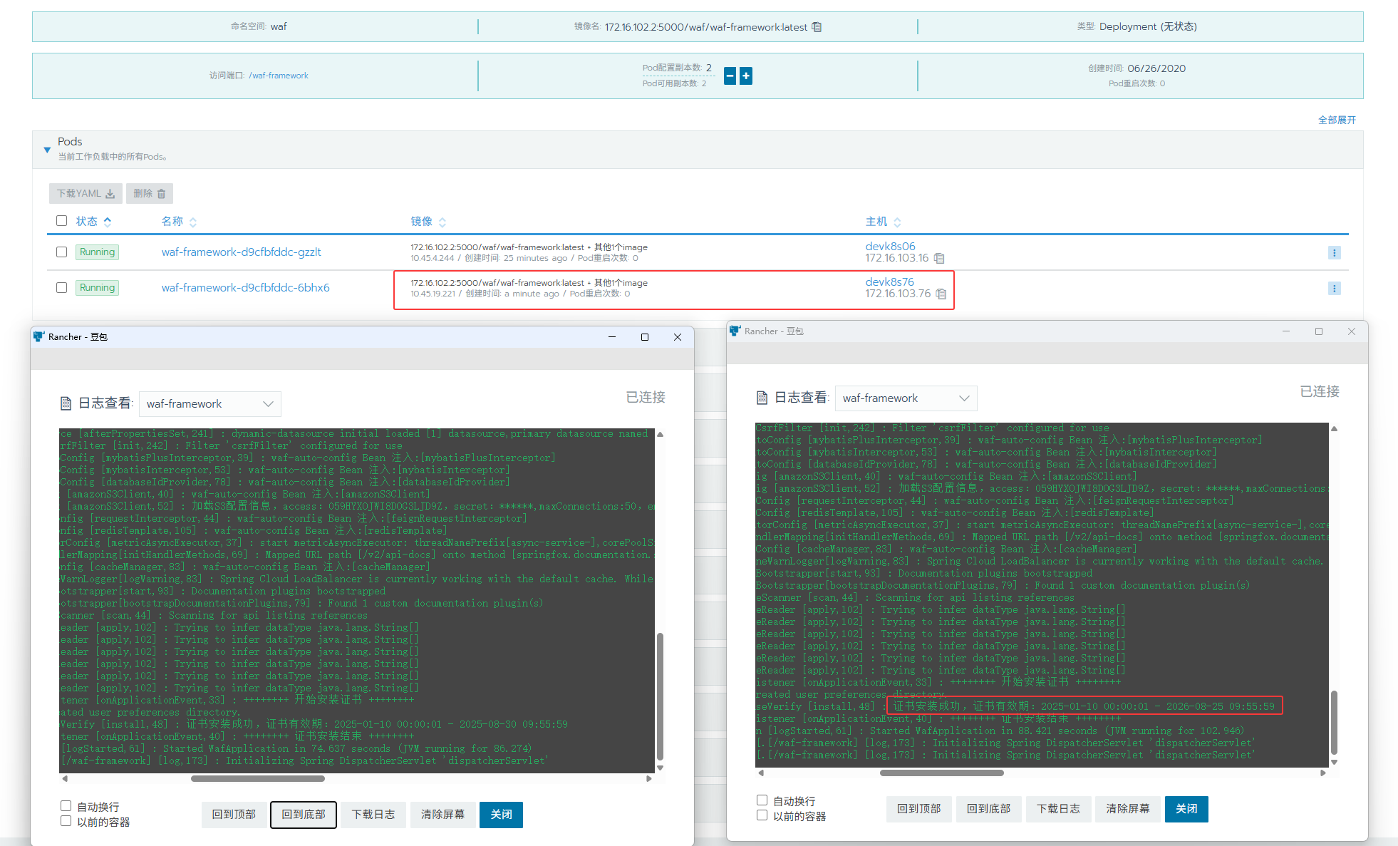Decrease pod replica count with minus button

click(x=730, y=76)
